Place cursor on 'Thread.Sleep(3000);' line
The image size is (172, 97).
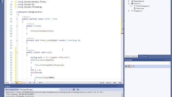[45, 78]
